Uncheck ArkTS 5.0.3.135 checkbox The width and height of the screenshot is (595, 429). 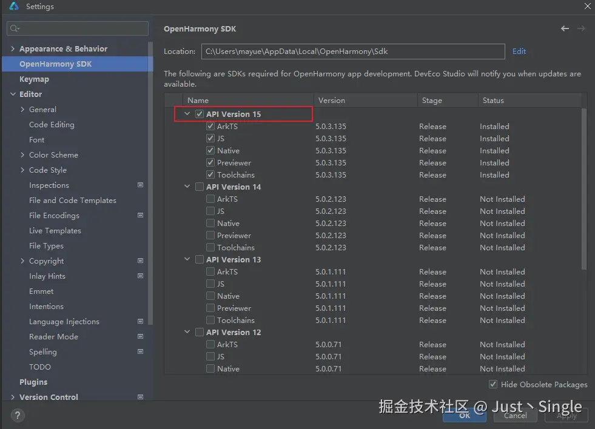click(210, 126)
